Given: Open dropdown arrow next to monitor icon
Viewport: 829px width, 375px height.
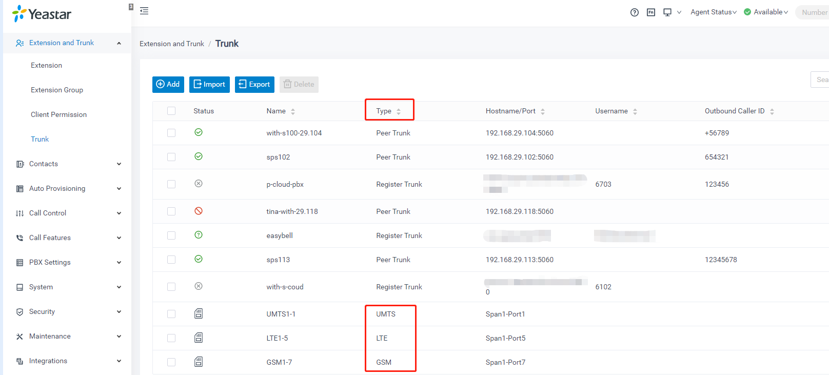Looking at the screenshot, I should click(679, 12).
